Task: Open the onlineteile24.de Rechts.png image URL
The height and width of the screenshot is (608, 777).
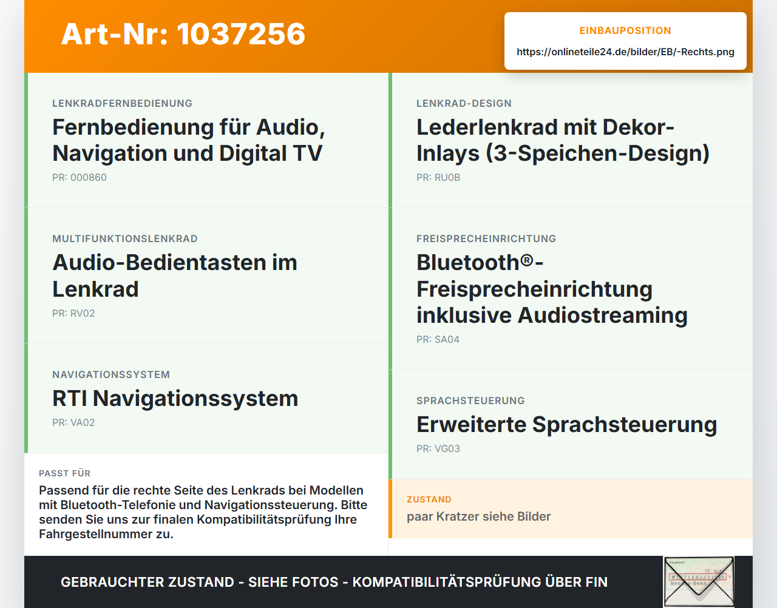Action: (x=625, y=52)
